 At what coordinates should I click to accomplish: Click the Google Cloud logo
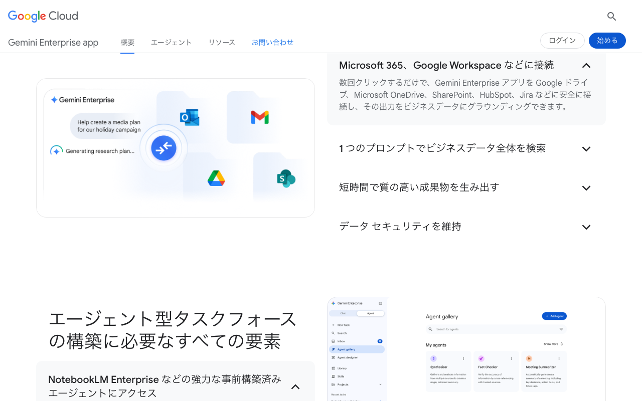(x=43, y=16)
